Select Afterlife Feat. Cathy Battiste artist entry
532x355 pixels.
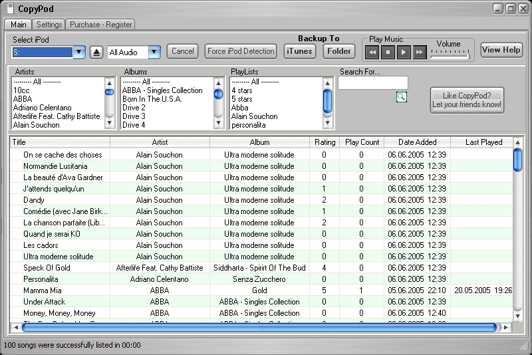click(x=57, y=116)
